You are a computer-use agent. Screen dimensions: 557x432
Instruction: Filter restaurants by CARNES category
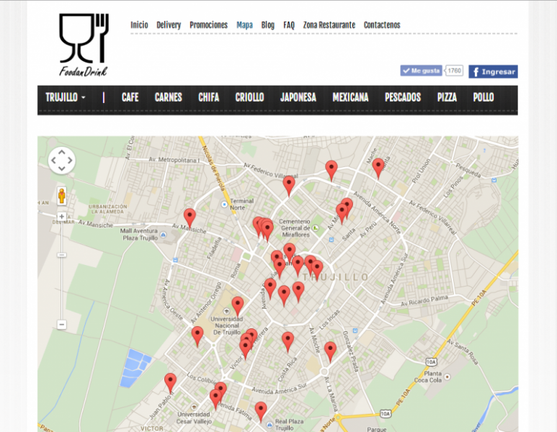169,97
